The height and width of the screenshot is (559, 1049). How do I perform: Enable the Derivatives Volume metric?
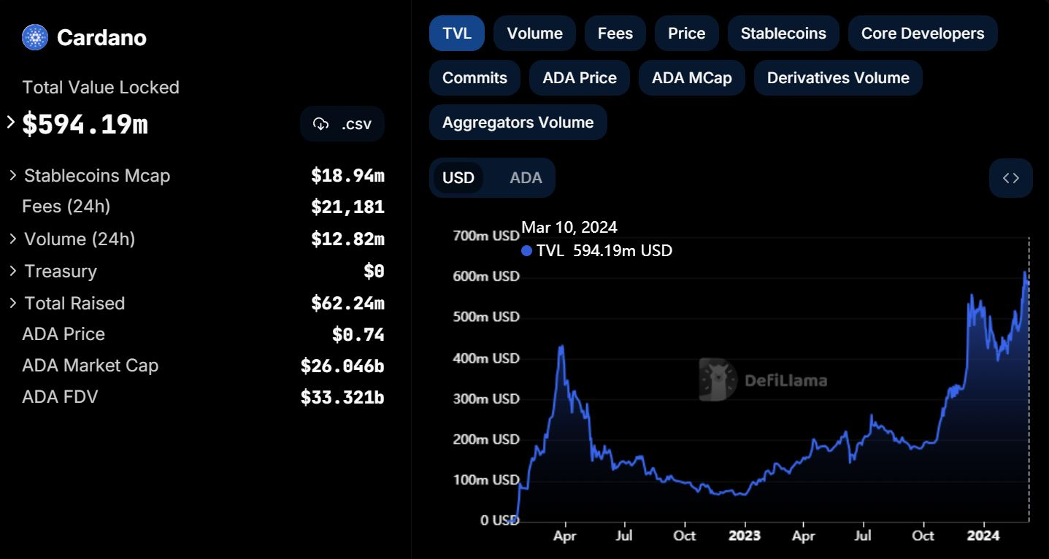[x=838, y=78]
